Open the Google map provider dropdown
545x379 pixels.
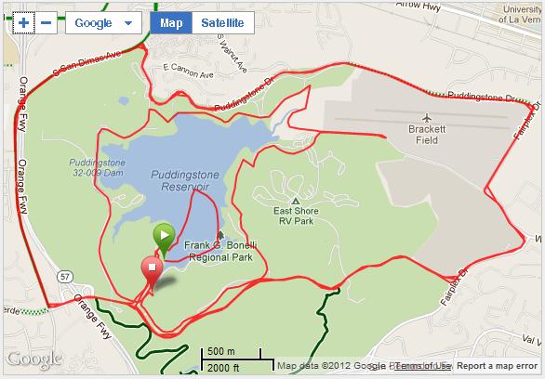click(x=103, y=23)
